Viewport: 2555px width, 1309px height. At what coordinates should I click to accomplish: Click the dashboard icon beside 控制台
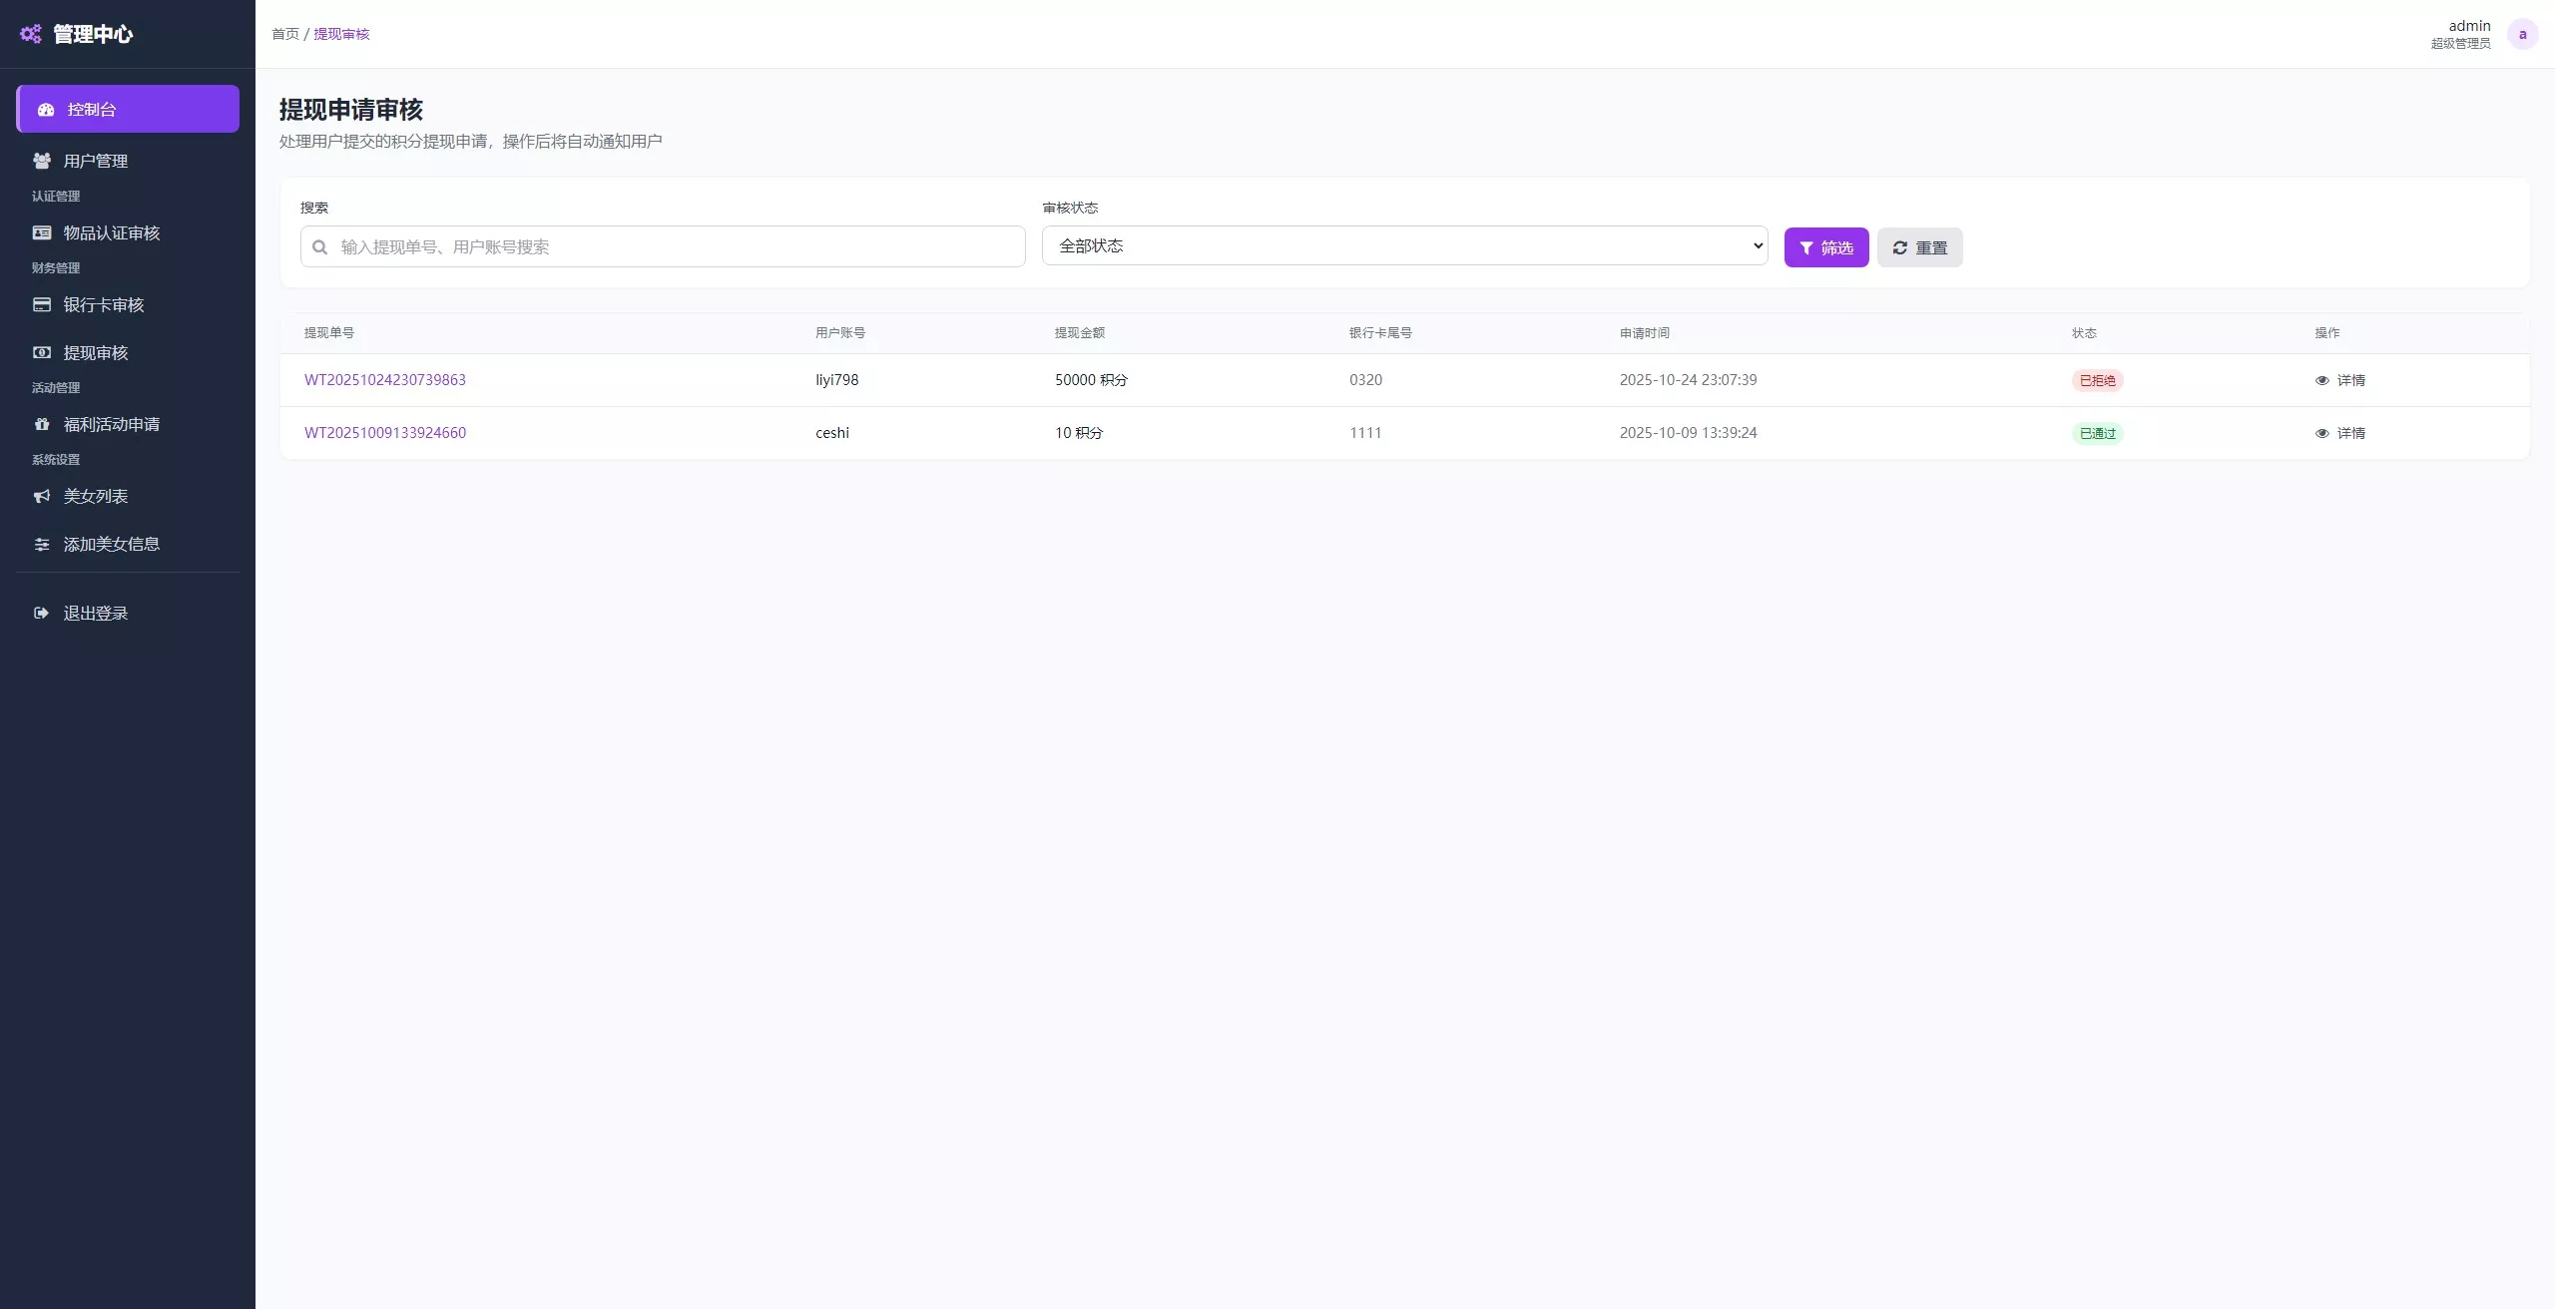(x=46, y=110)
